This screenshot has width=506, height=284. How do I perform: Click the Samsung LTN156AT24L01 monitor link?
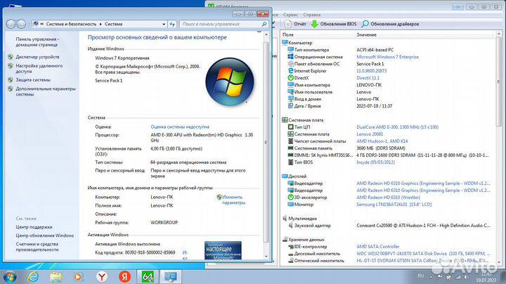pyautogui.click(x=394, y=205)
